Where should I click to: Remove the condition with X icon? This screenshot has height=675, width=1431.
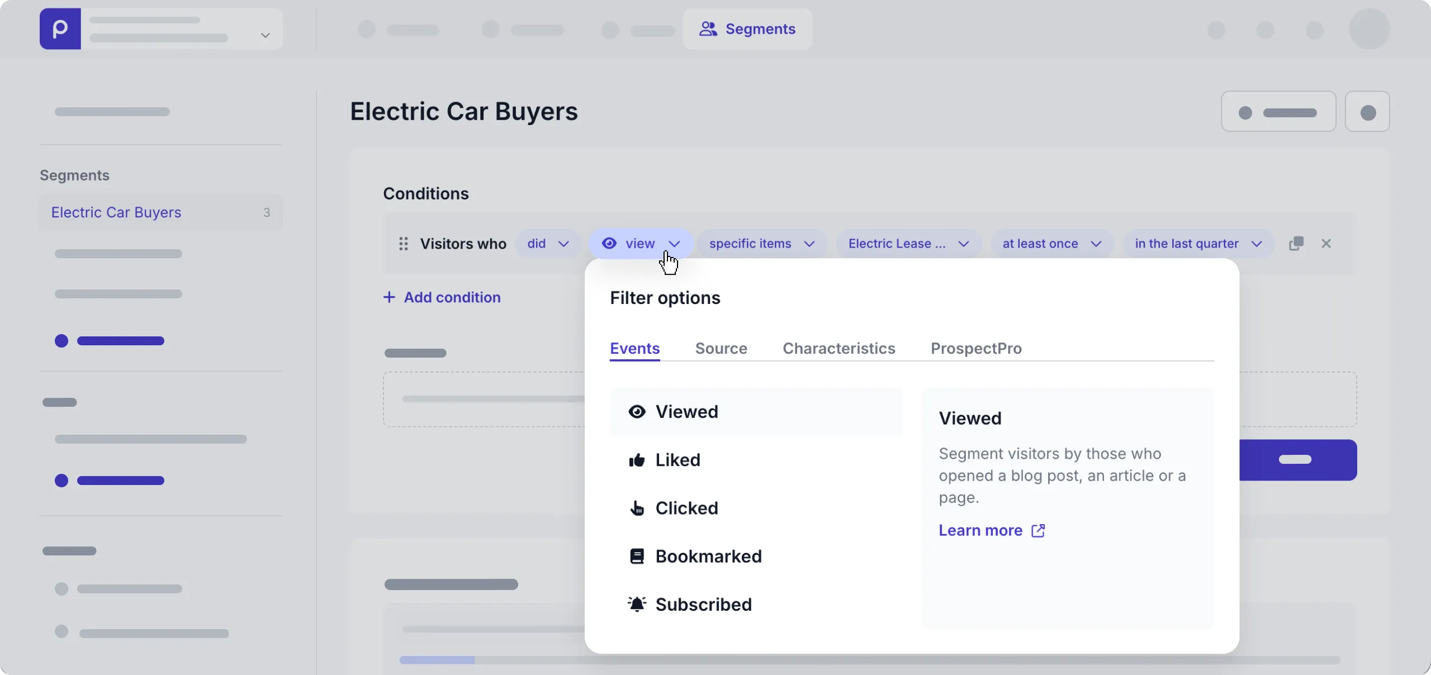pyautogui.click(x=1326, y=244)
